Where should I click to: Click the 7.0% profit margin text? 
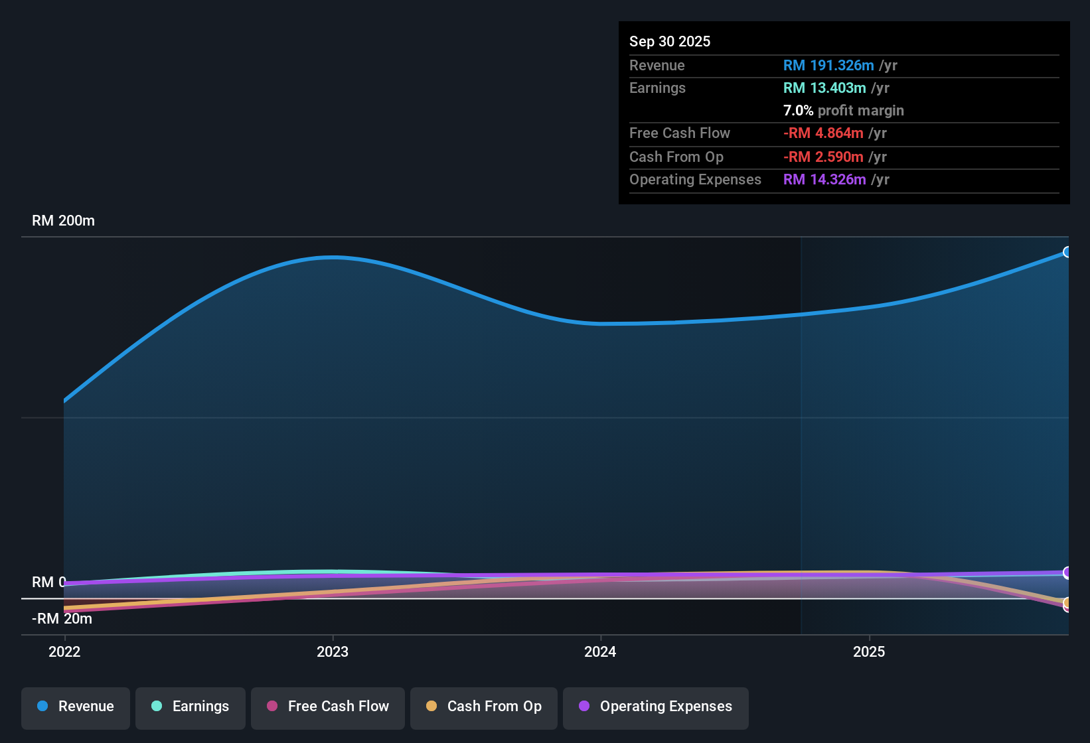click(844, 110)
